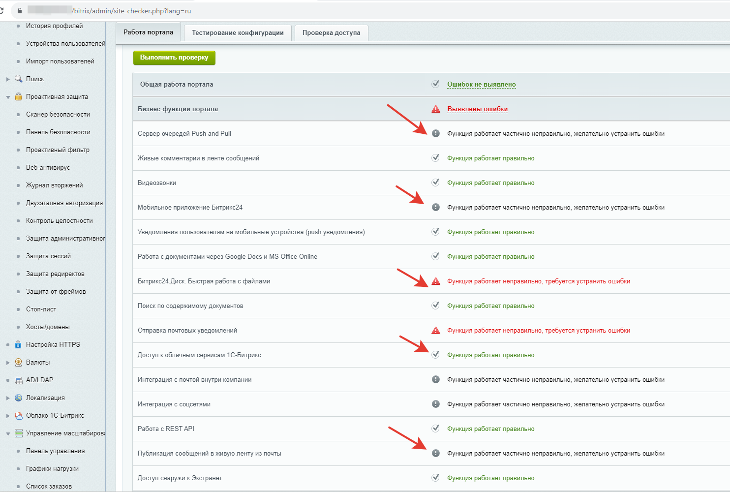
Task: Open the Проверка доступа tab
Action: point(331,33)
